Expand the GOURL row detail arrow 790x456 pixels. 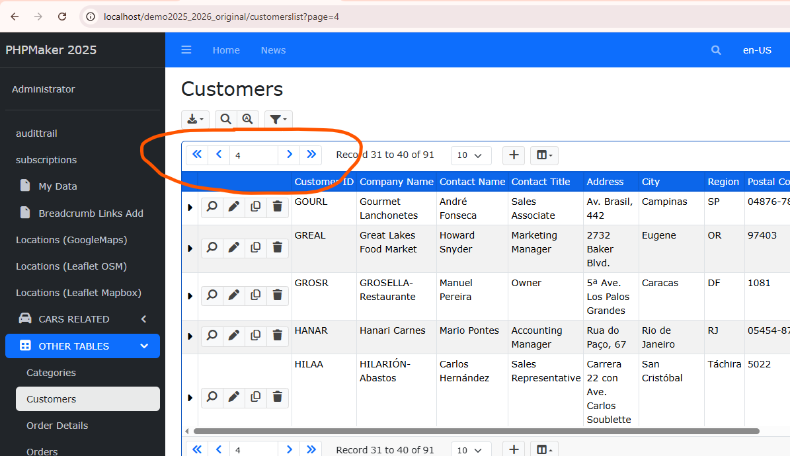(190, 208)
